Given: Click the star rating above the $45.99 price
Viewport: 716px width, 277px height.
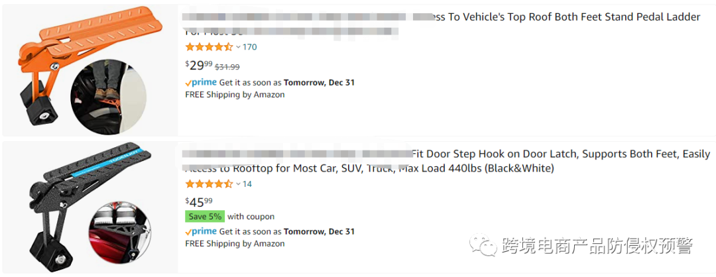Looking at the screenshot, I should tap(209, 184).
